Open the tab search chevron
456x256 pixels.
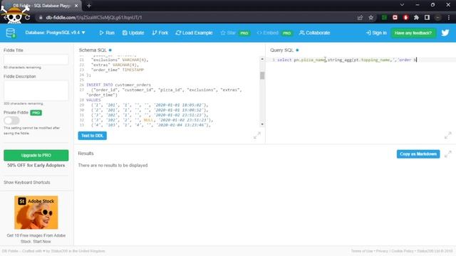(x=402, y=5)
